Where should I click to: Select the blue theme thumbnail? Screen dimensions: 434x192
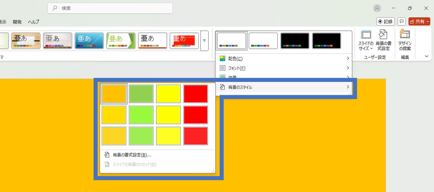(89, 41)
